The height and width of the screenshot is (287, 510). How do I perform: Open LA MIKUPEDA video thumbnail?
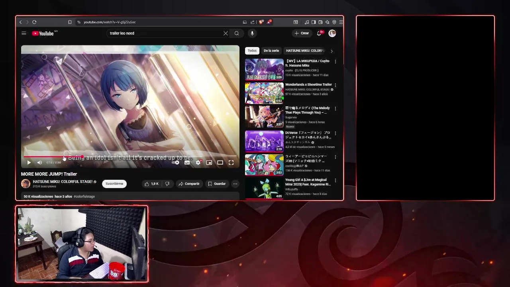point(264,70)
